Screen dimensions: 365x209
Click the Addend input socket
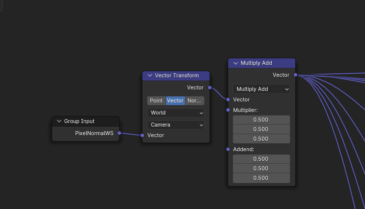click(x=228, y=149)
